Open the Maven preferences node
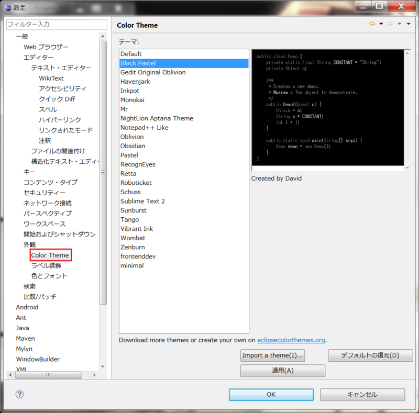The image size is (419, 413). pos(25,339)
